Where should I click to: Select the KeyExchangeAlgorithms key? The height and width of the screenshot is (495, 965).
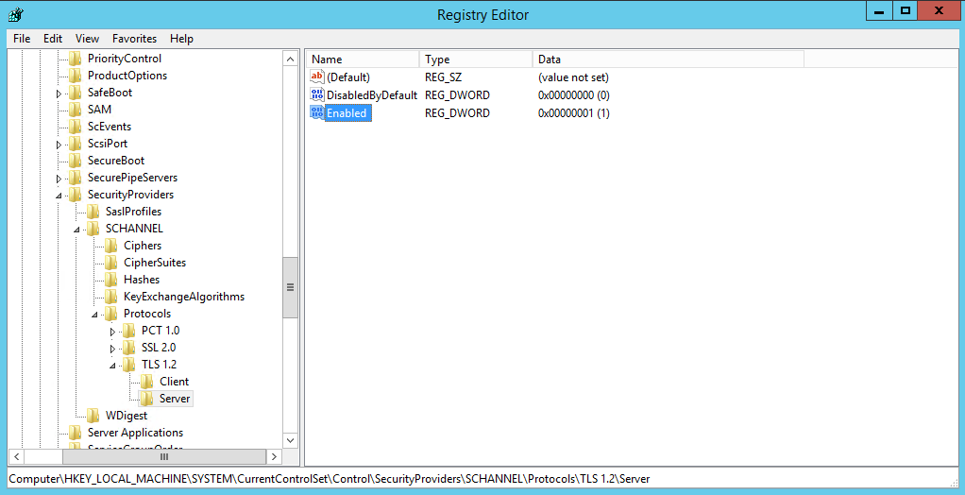183,297
